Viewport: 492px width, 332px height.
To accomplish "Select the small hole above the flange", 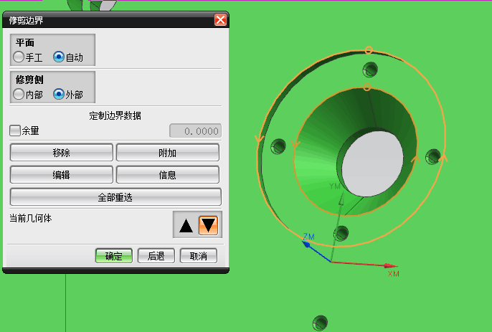I will 370,70.
